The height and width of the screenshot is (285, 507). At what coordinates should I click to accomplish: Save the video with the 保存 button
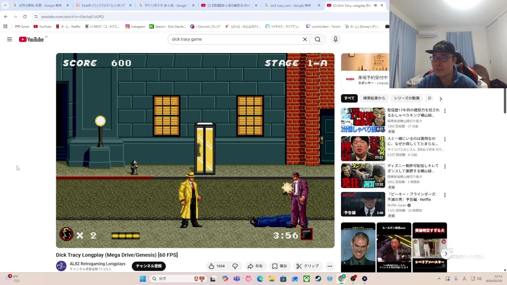[x=279, y=266]
